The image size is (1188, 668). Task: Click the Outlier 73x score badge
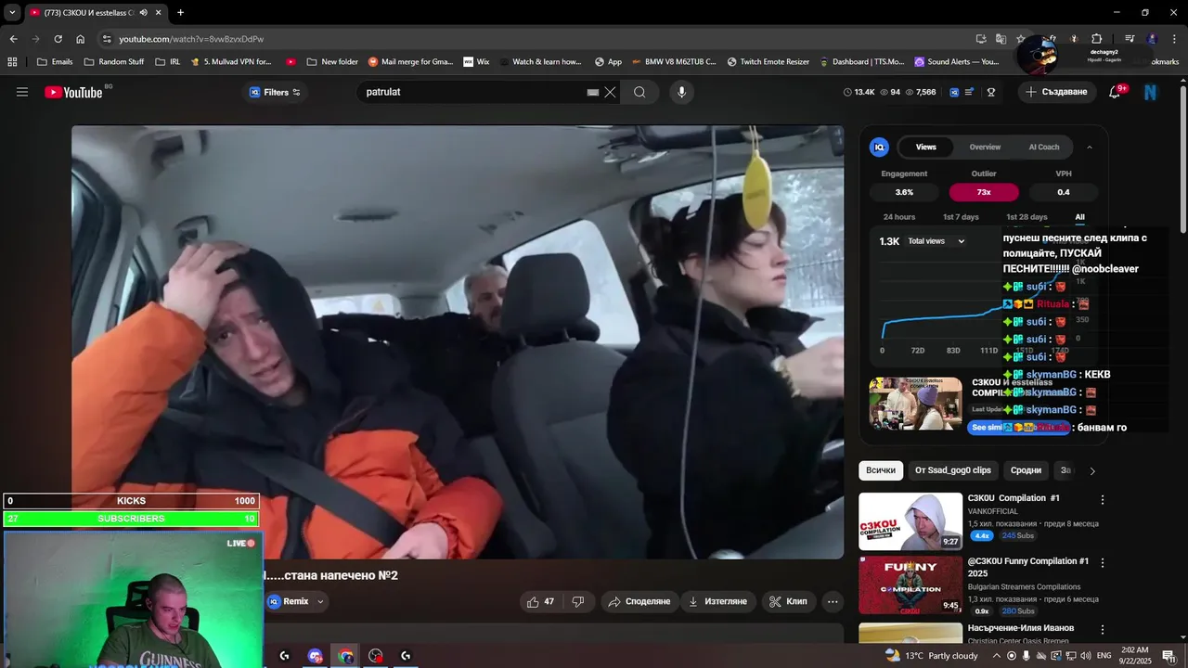pyautogui.click(x=984, y=192)
